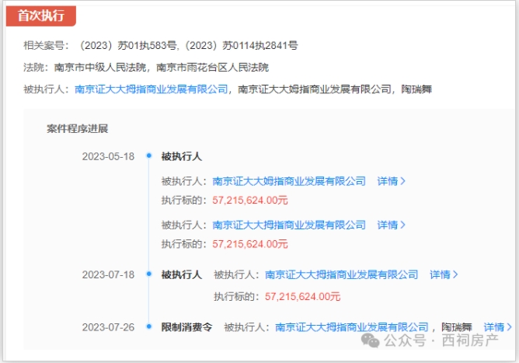519x363 pixels.
Task: Click date 2023-07-18
Action: [x=108, y=274]
